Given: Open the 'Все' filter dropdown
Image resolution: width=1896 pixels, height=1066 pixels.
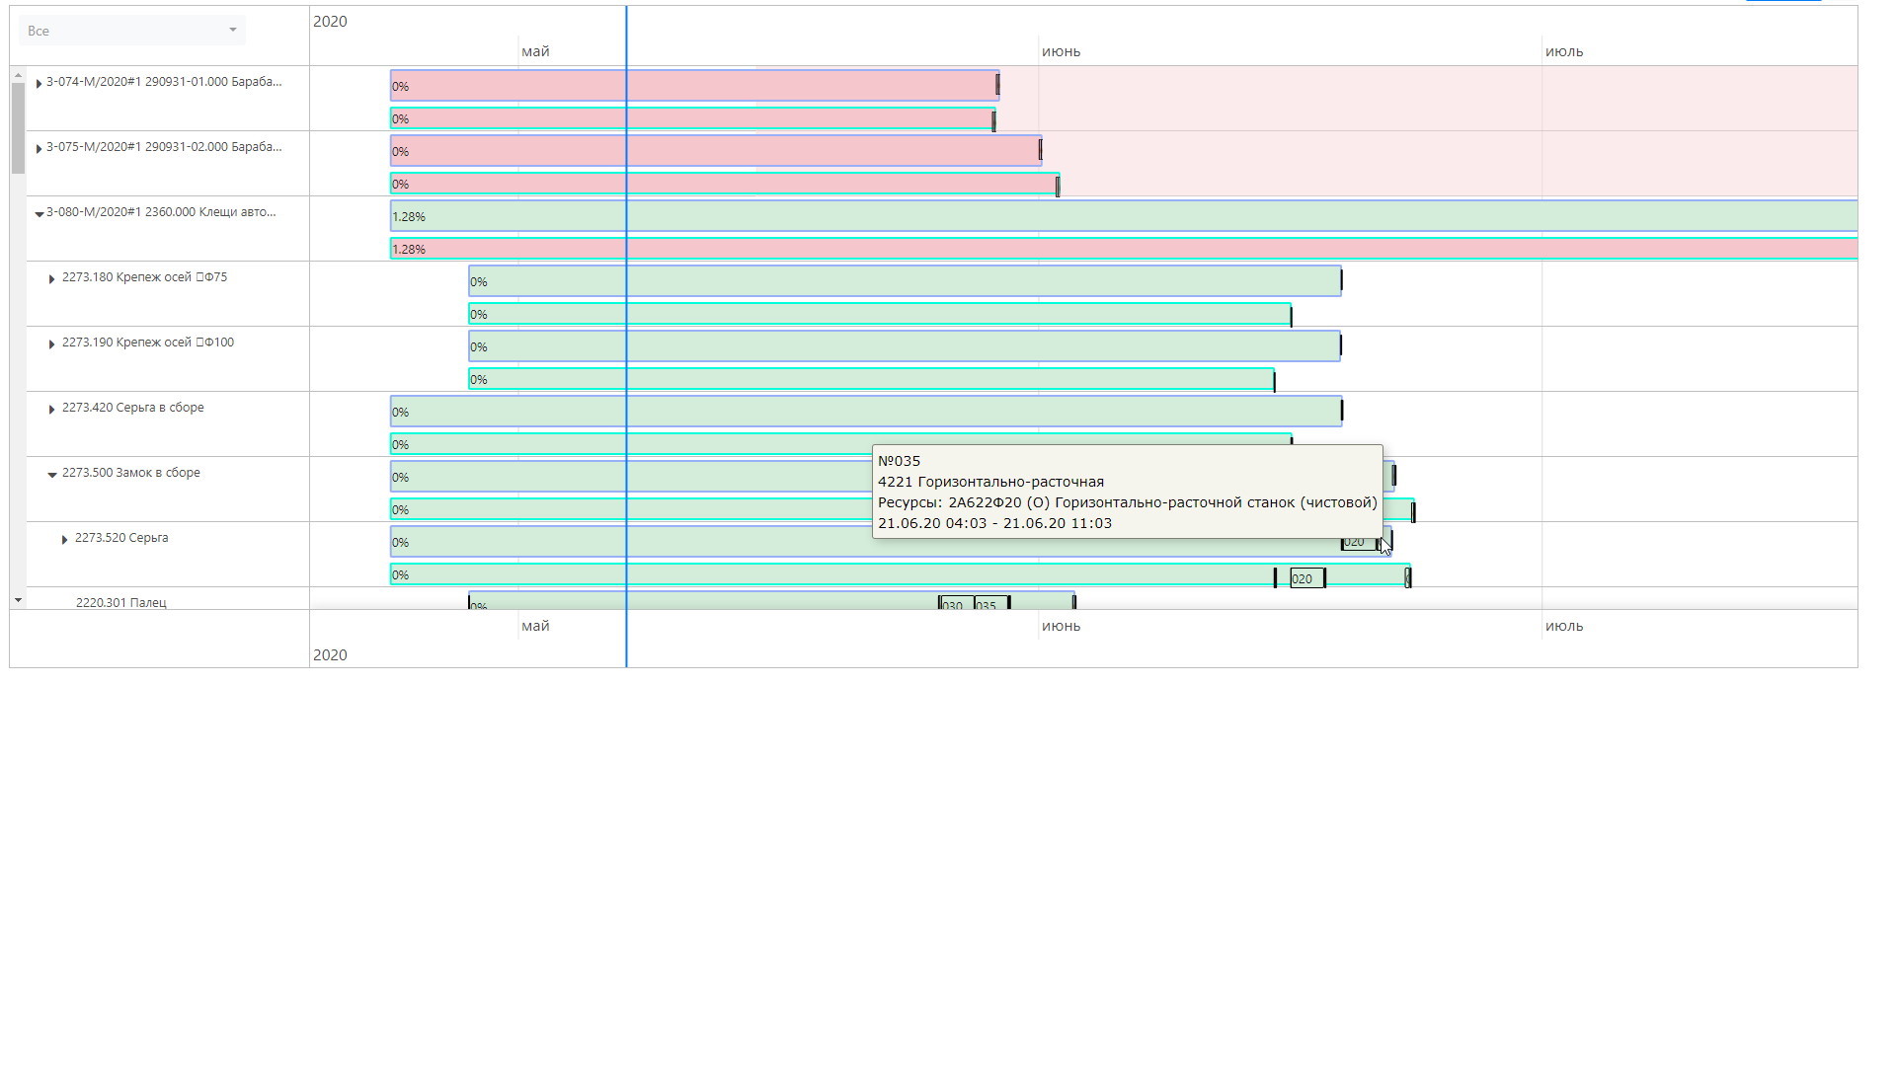Looking at the screenshot, I should (x=131, y=31).
